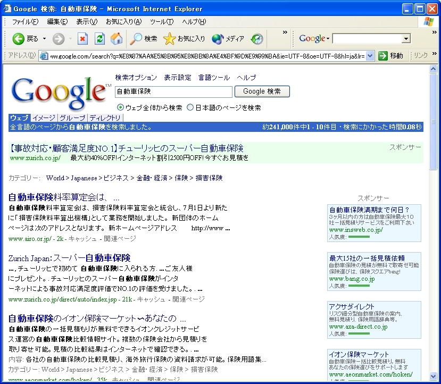Screen dimensions: 441x384
Task: Open 表示設定 link
Action: (x=178, y=77)
